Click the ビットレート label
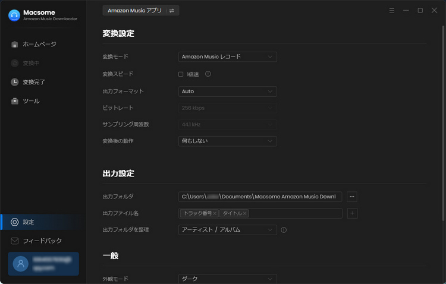This screenshot has width=446, height=284. pyautogui.click(x=118, y=108)
